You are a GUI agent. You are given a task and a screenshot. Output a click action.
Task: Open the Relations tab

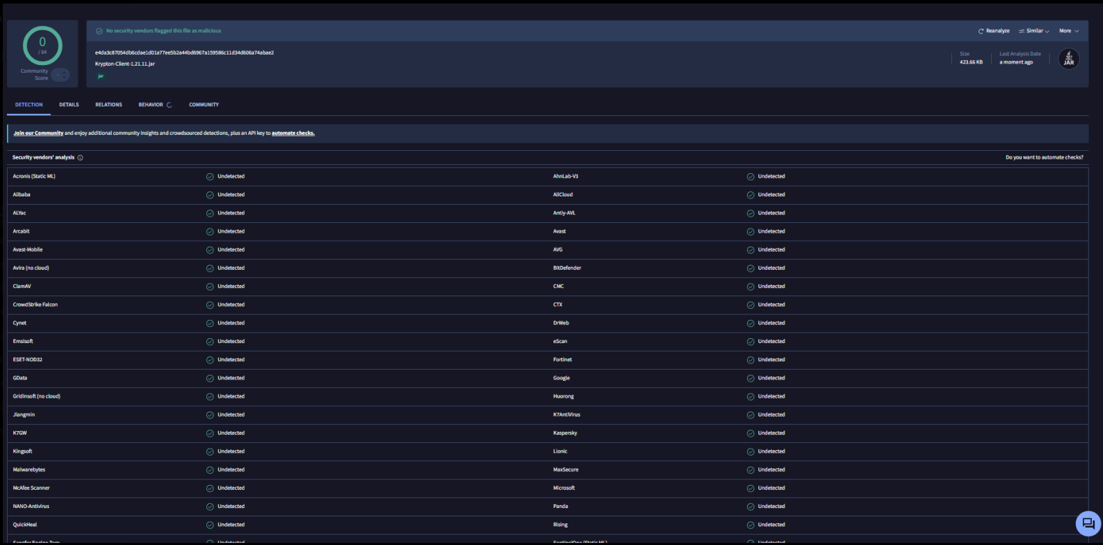(108, 105)
